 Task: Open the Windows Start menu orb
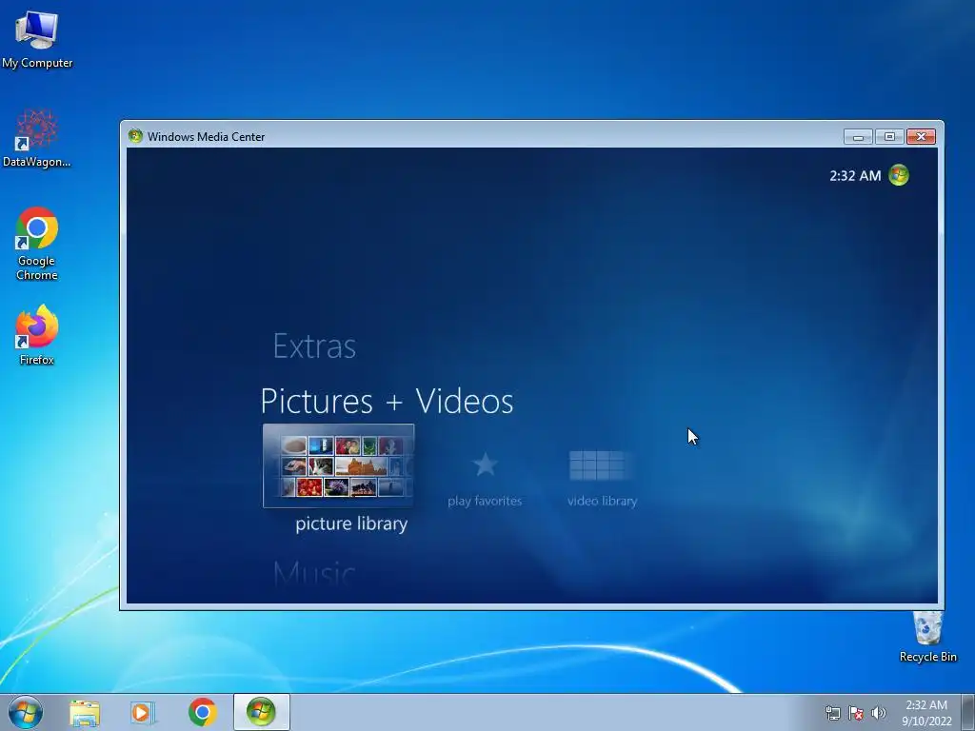coord(26,712)
